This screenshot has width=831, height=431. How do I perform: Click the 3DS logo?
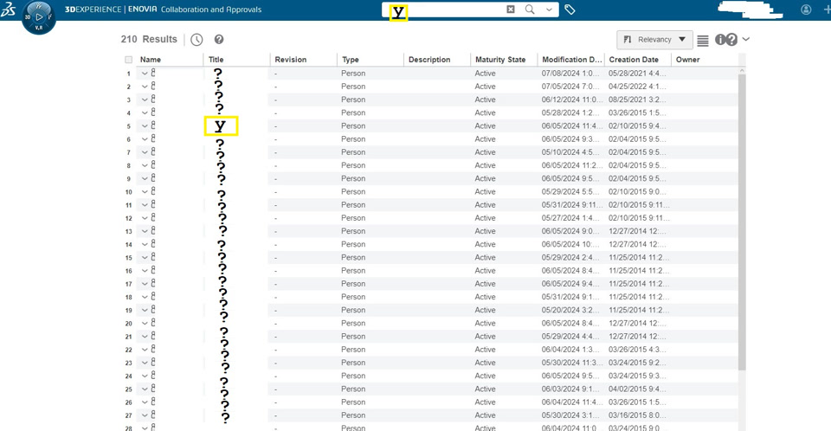8,9
